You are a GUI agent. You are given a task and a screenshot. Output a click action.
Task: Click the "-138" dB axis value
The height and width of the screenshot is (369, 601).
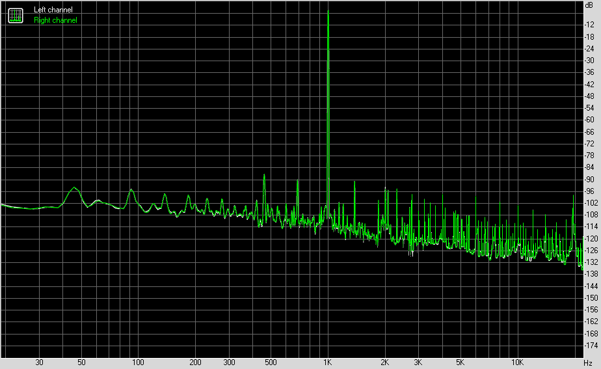pyautogui.click(x=591, y=274)
